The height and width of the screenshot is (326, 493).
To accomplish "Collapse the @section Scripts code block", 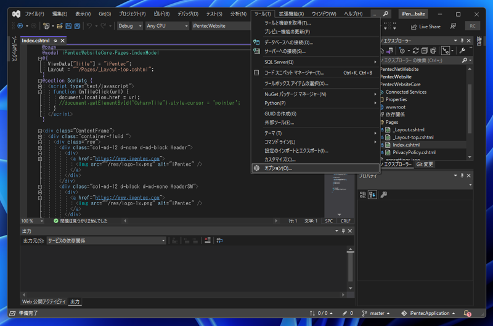I will coord(40,81).
